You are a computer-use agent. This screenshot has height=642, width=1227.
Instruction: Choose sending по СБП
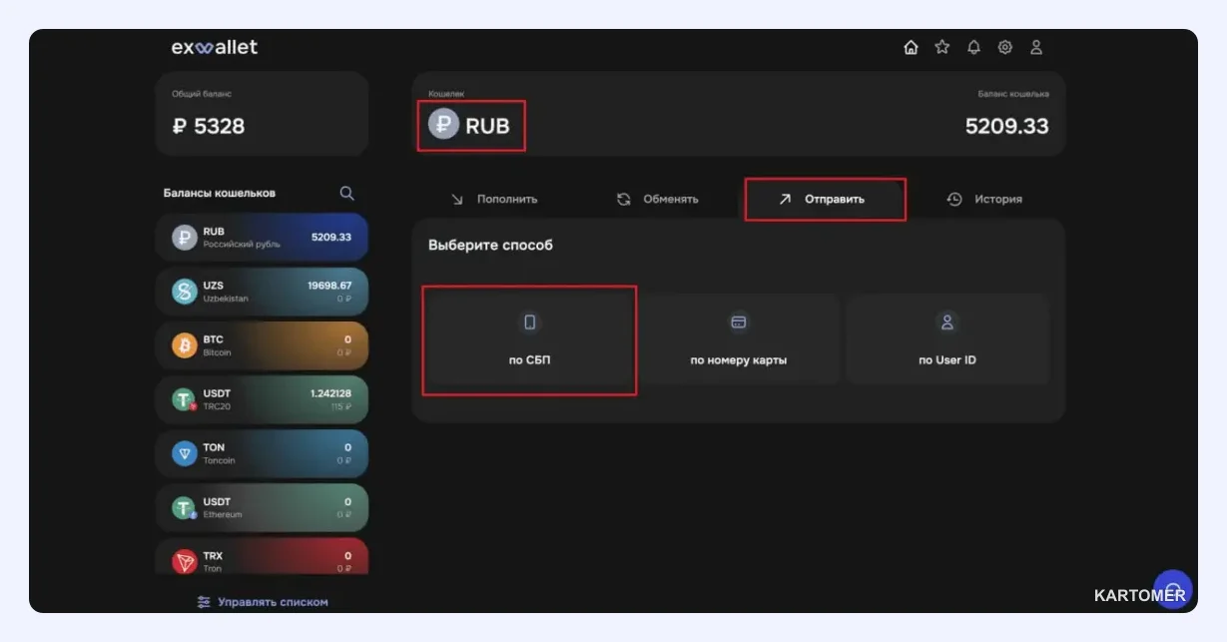[x=529, y=339]
